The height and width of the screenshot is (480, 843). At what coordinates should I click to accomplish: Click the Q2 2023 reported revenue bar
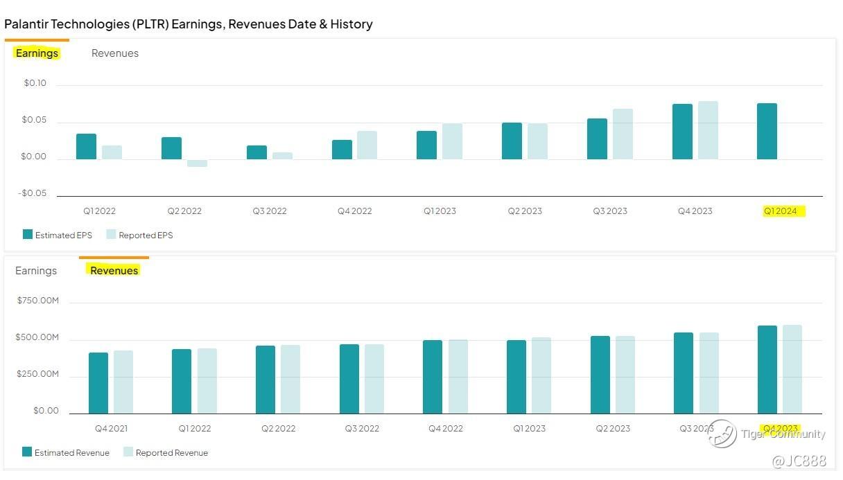pyautogui.click(x=625, y=375)
